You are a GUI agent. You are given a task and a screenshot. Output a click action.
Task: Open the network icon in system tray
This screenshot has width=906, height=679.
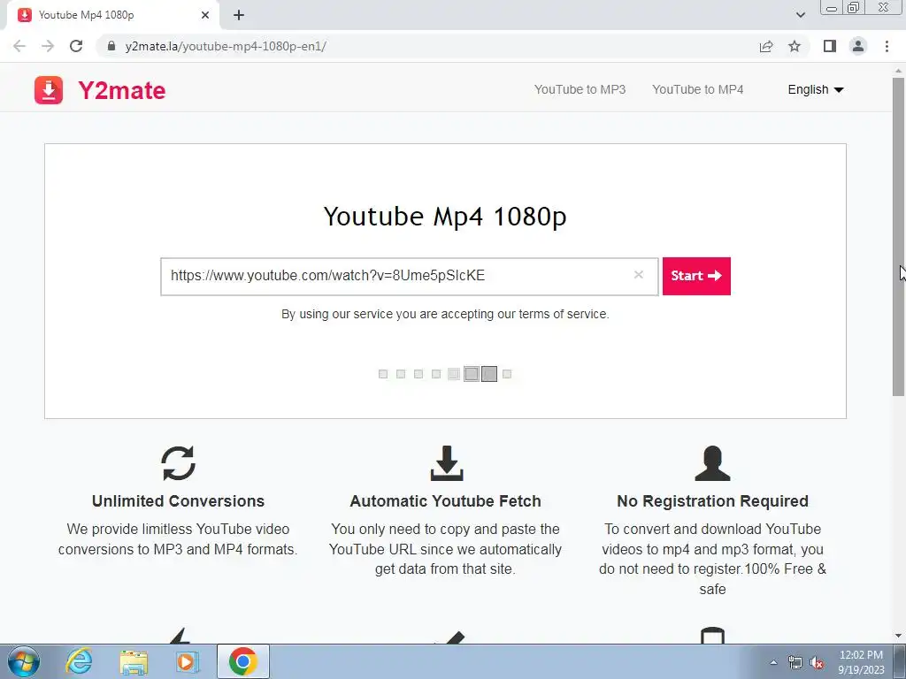(x=795, y=663)
